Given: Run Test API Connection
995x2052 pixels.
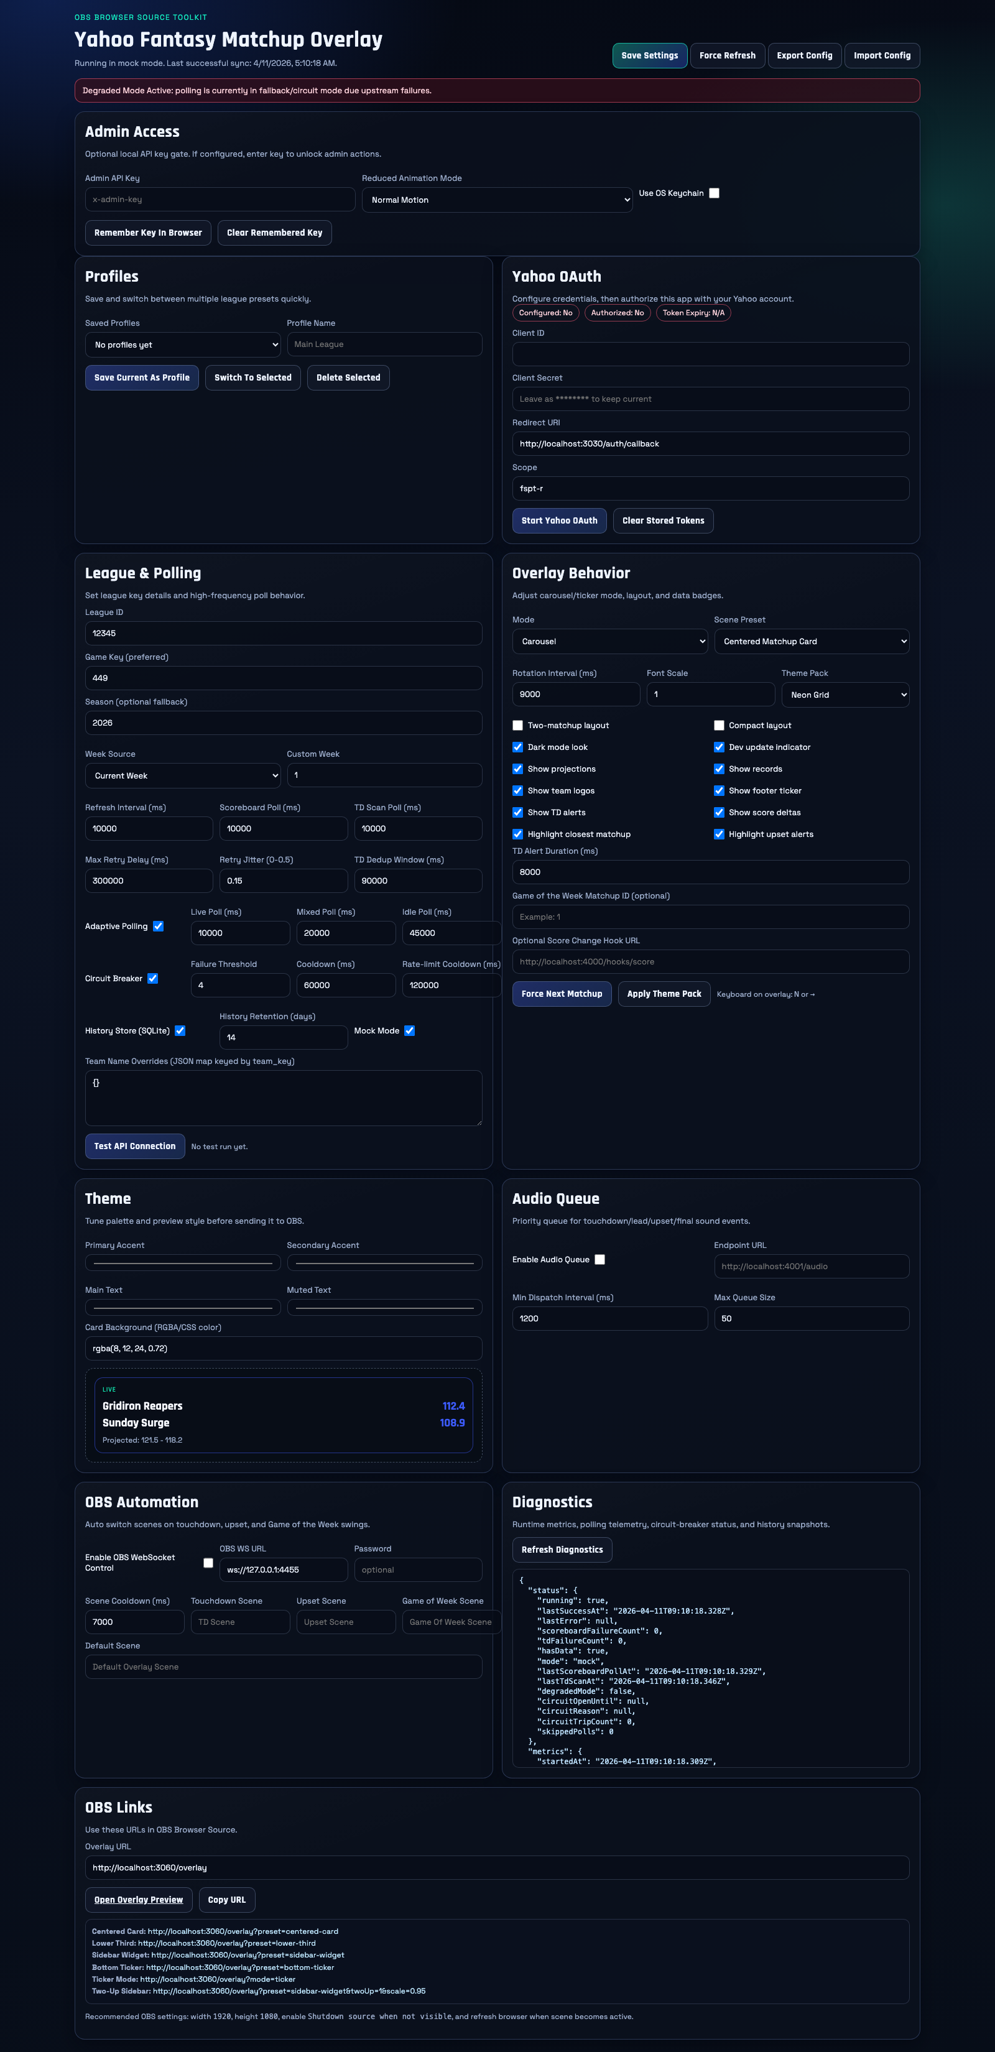Looking at the screenshot, I should pos(134,1145).
